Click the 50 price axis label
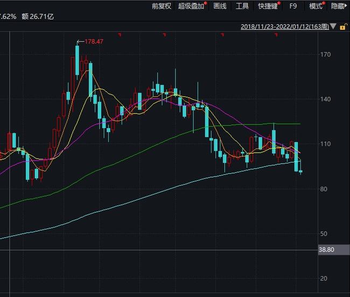Image resolution: width=350 pixels, height=297 pixels. (x=324, y=234)
